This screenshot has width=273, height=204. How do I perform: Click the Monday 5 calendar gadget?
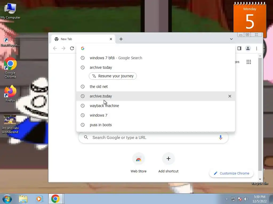(x=250, y=19)
